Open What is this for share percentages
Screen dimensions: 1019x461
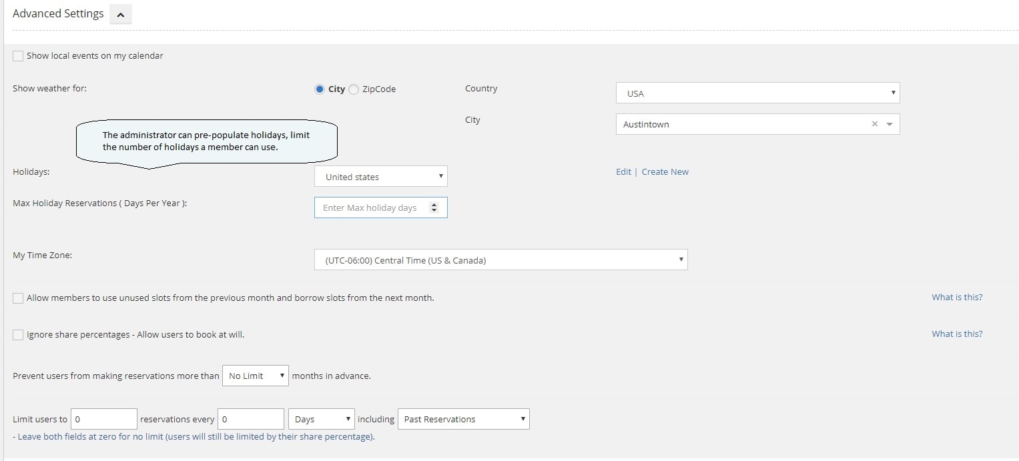(x=957, y=334)
